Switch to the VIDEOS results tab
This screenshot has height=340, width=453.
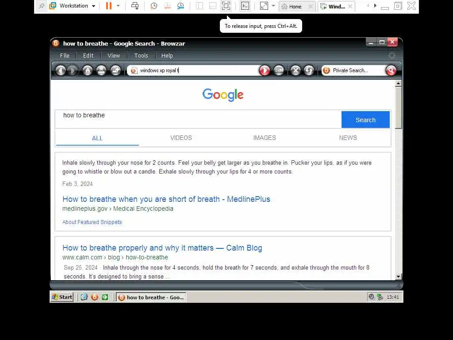[181, 138]
